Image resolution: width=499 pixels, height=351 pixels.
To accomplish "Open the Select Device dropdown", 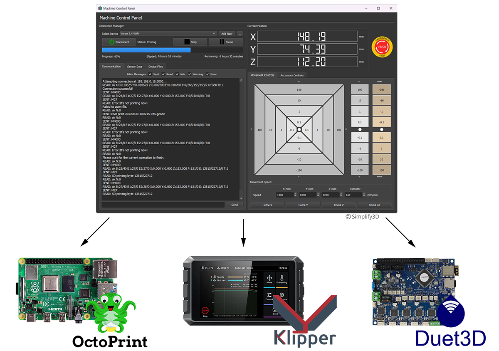I will point(168,34).
